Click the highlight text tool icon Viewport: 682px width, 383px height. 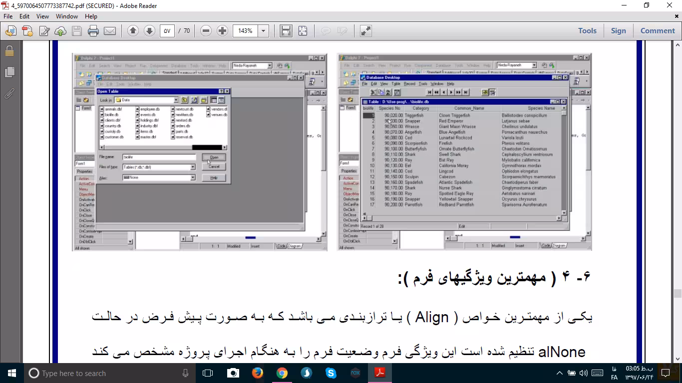coord(342,31)
